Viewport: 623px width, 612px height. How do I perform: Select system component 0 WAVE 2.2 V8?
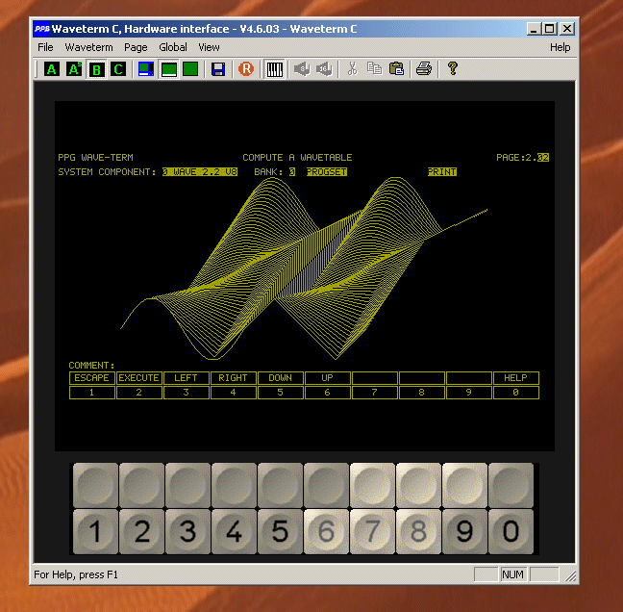tap(200, 172)
